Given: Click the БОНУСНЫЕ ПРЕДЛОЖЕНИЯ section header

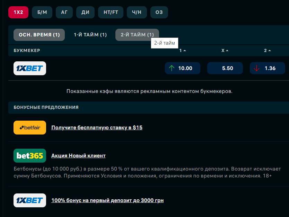Looking at the screenshot, I should pyautogui.click(x=46, y=107).
